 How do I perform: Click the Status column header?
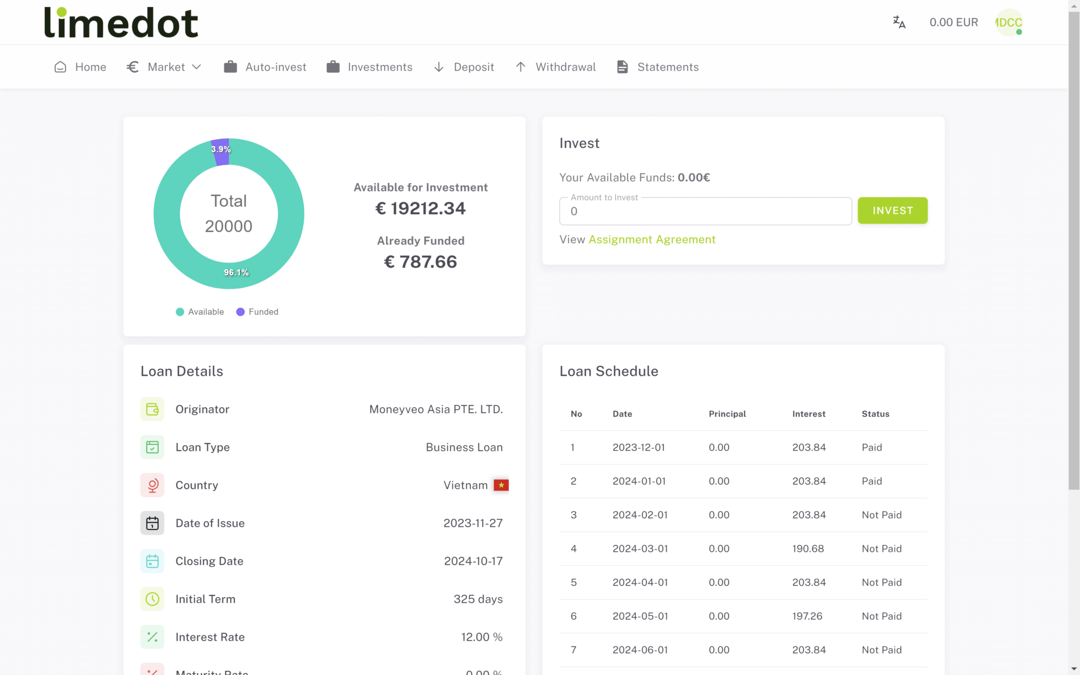click(x=875, y=414)
